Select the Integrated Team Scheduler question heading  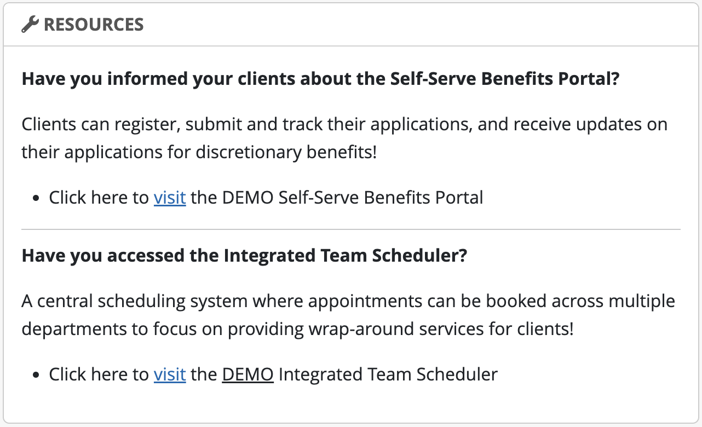[x=244, y=256]
